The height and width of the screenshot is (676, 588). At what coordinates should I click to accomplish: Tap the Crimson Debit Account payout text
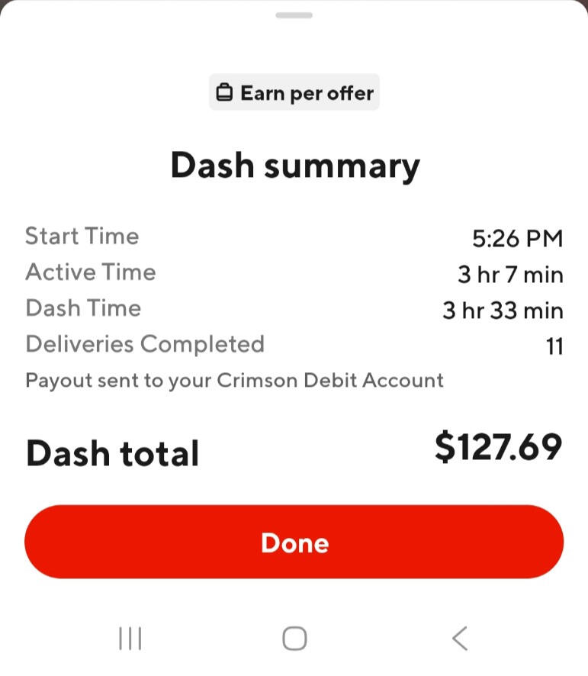click(x=234, y=381)
